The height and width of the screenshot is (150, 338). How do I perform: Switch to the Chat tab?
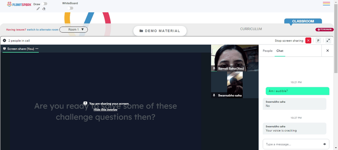tap(280, 51)
